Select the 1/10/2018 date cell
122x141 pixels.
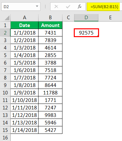point(25,100)
